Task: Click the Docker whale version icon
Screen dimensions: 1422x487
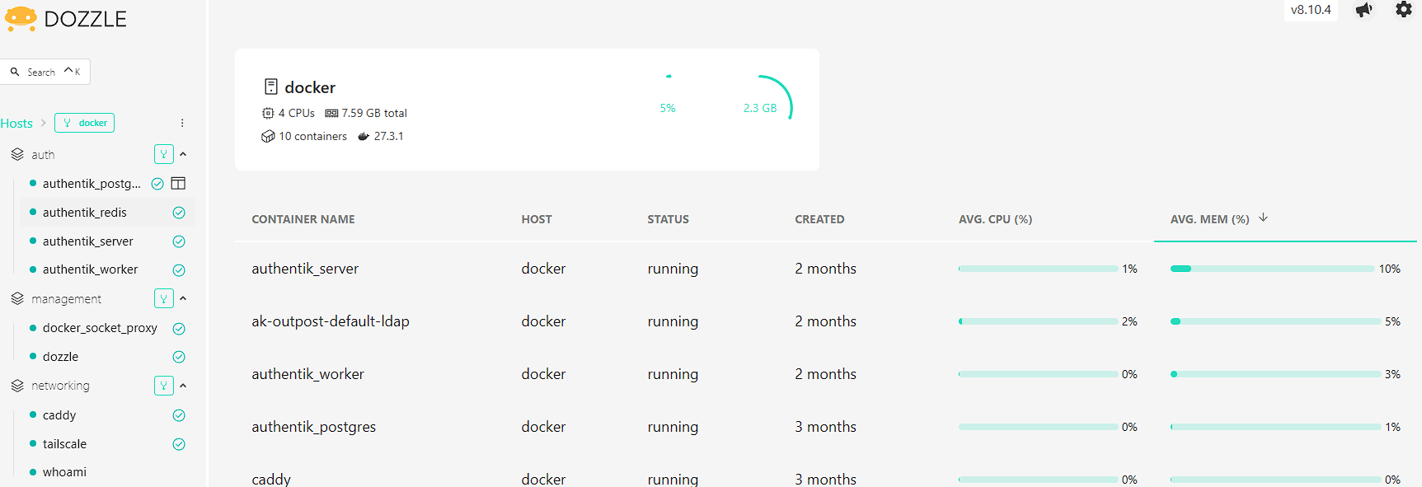Action: tap(364, 137)
